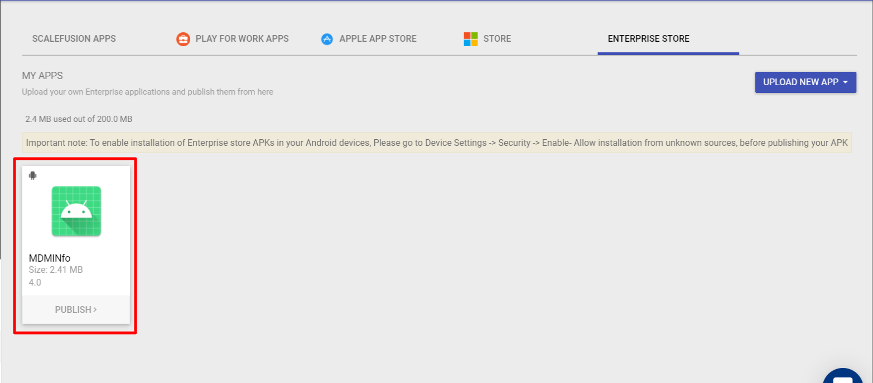Click the MY APPS heading

pyautogui.click(x=42, y=75)
